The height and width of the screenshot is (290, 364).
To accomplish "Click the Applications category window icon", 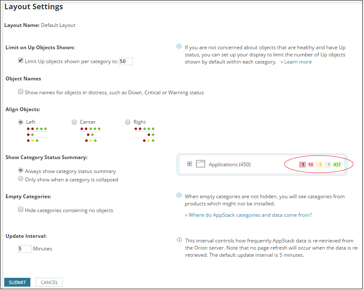I will (x=200, y=164).
